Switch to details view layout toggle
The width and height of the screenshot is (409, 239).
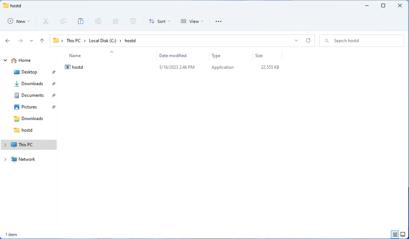pos(394,234)
